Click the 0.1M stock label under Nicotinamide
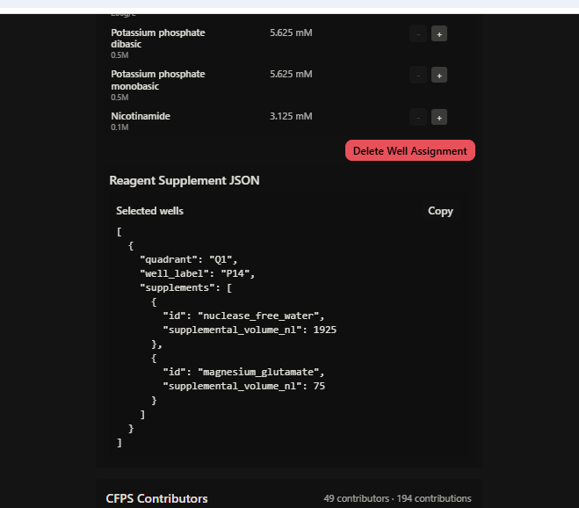Screen dimensions: 579x508 (119, 127)
